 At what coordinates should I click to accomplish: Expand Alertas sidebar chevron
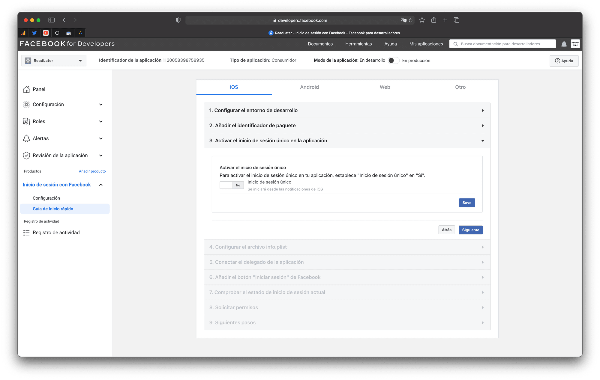click(101, 138)
